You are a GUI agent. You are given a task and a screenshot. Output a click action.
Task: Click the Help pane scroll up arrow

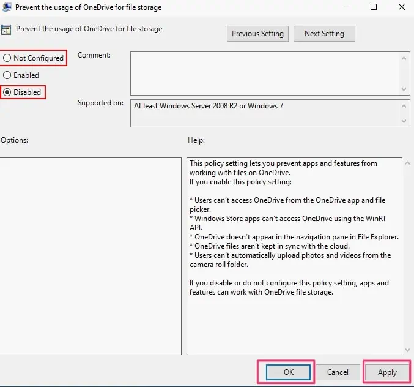[x=407, y=163]
